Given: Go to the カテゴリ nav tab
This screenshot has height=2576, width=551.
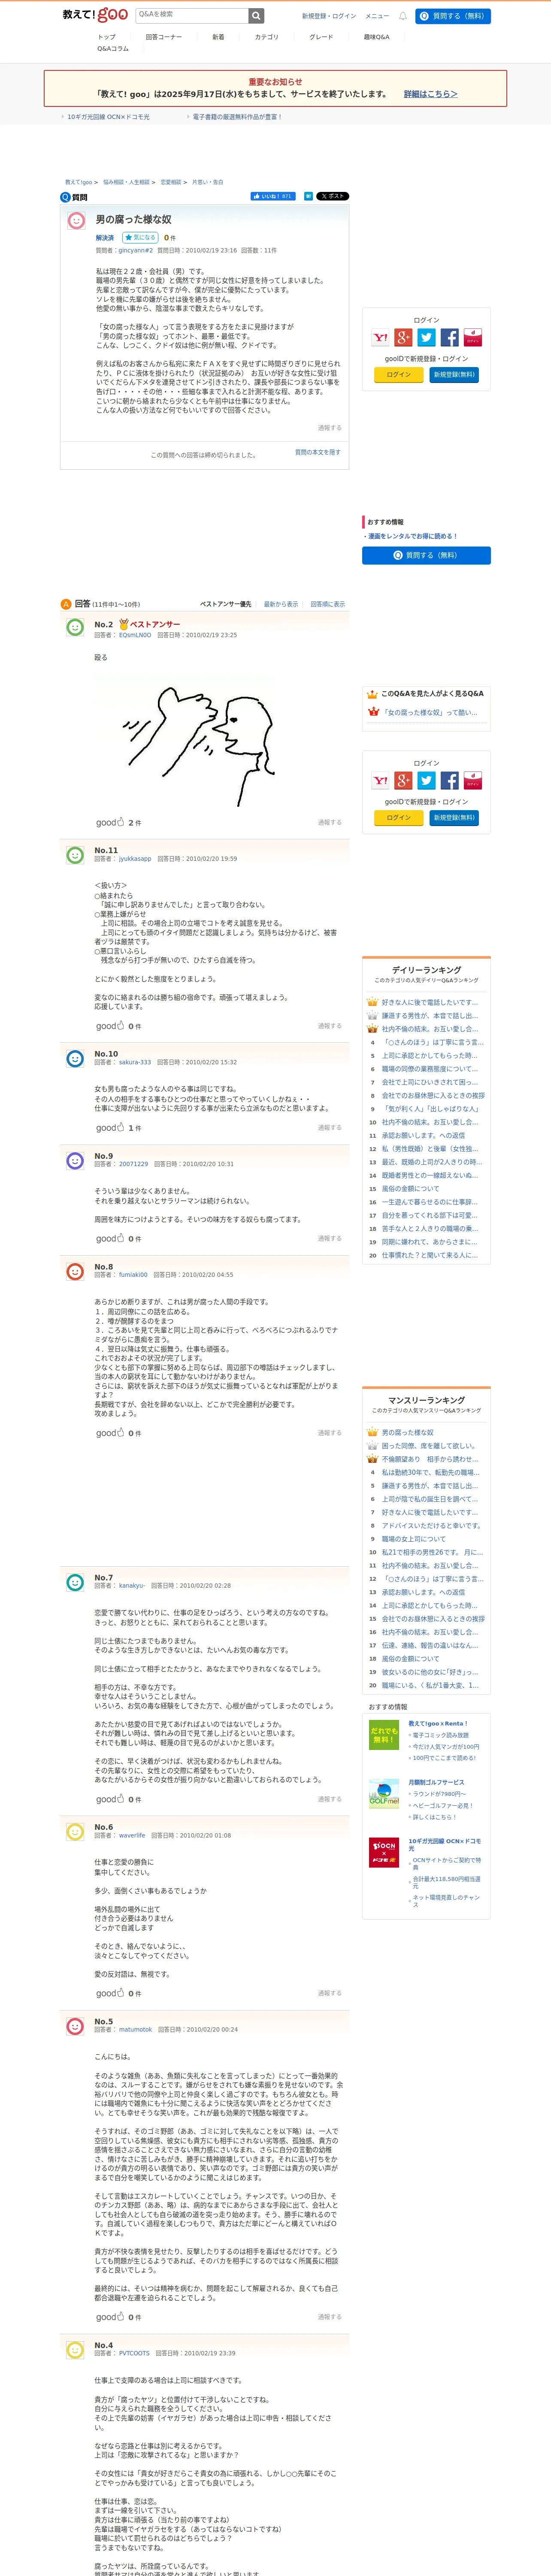Looking at the screenshot, I should point(267,37).
